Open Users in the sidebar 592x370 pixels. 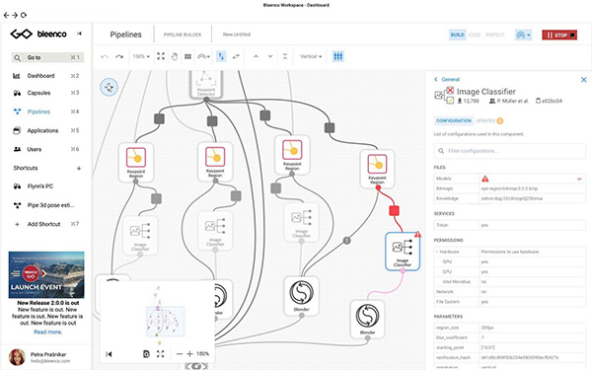35,150
